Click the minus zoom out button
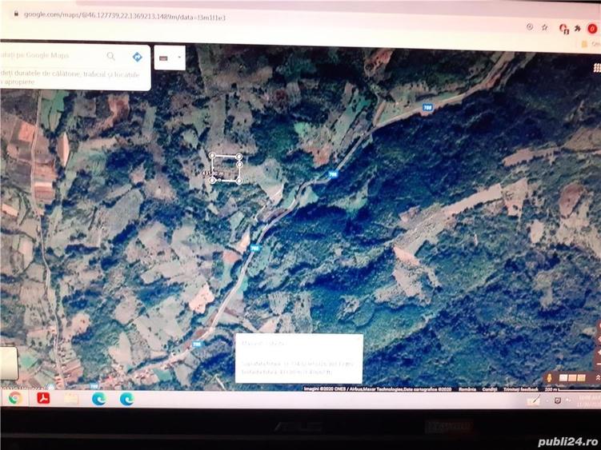 coord(599,364)
